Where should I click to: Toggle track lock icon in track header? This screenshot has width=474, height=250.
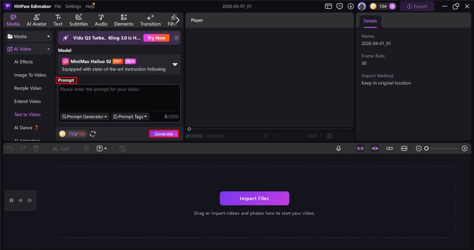(x=11, y=200)
